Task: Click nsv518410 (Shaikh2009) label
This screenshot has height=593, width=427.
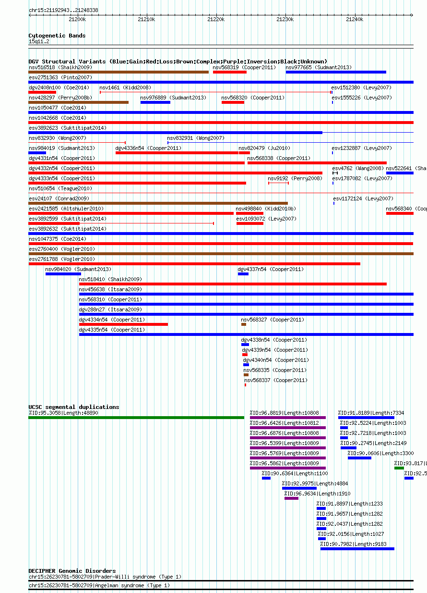Action: 110,280
